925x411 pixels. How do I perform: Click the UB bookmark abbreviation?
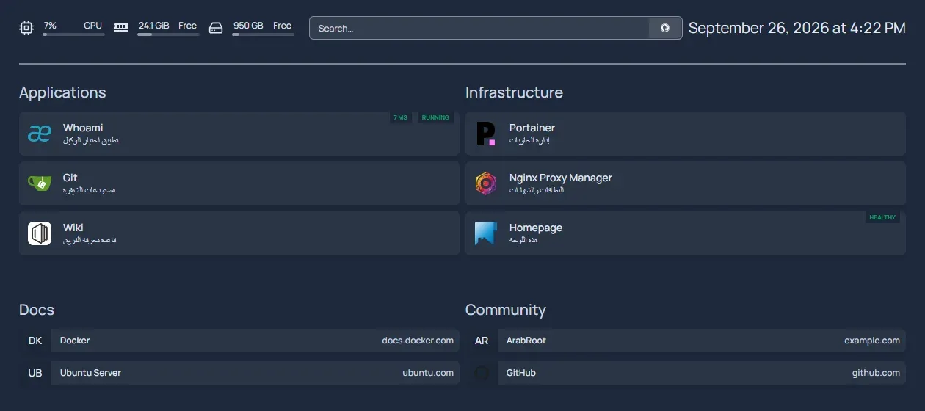(x=35, y=373)
